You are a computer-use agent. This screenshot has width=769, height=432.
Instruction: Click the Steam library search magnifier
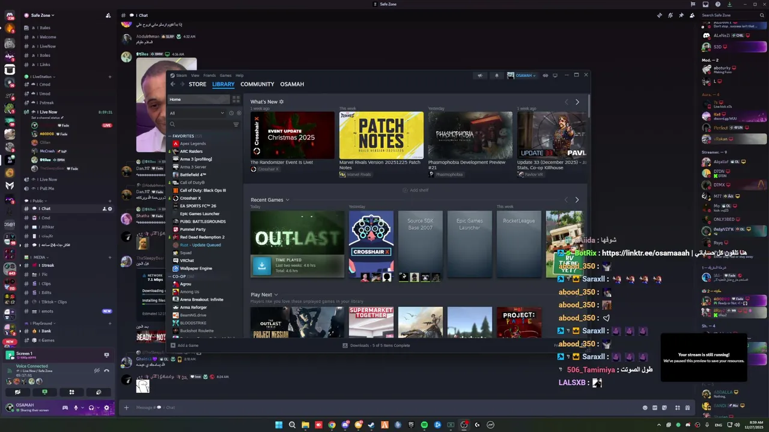[x=172, y=124]
